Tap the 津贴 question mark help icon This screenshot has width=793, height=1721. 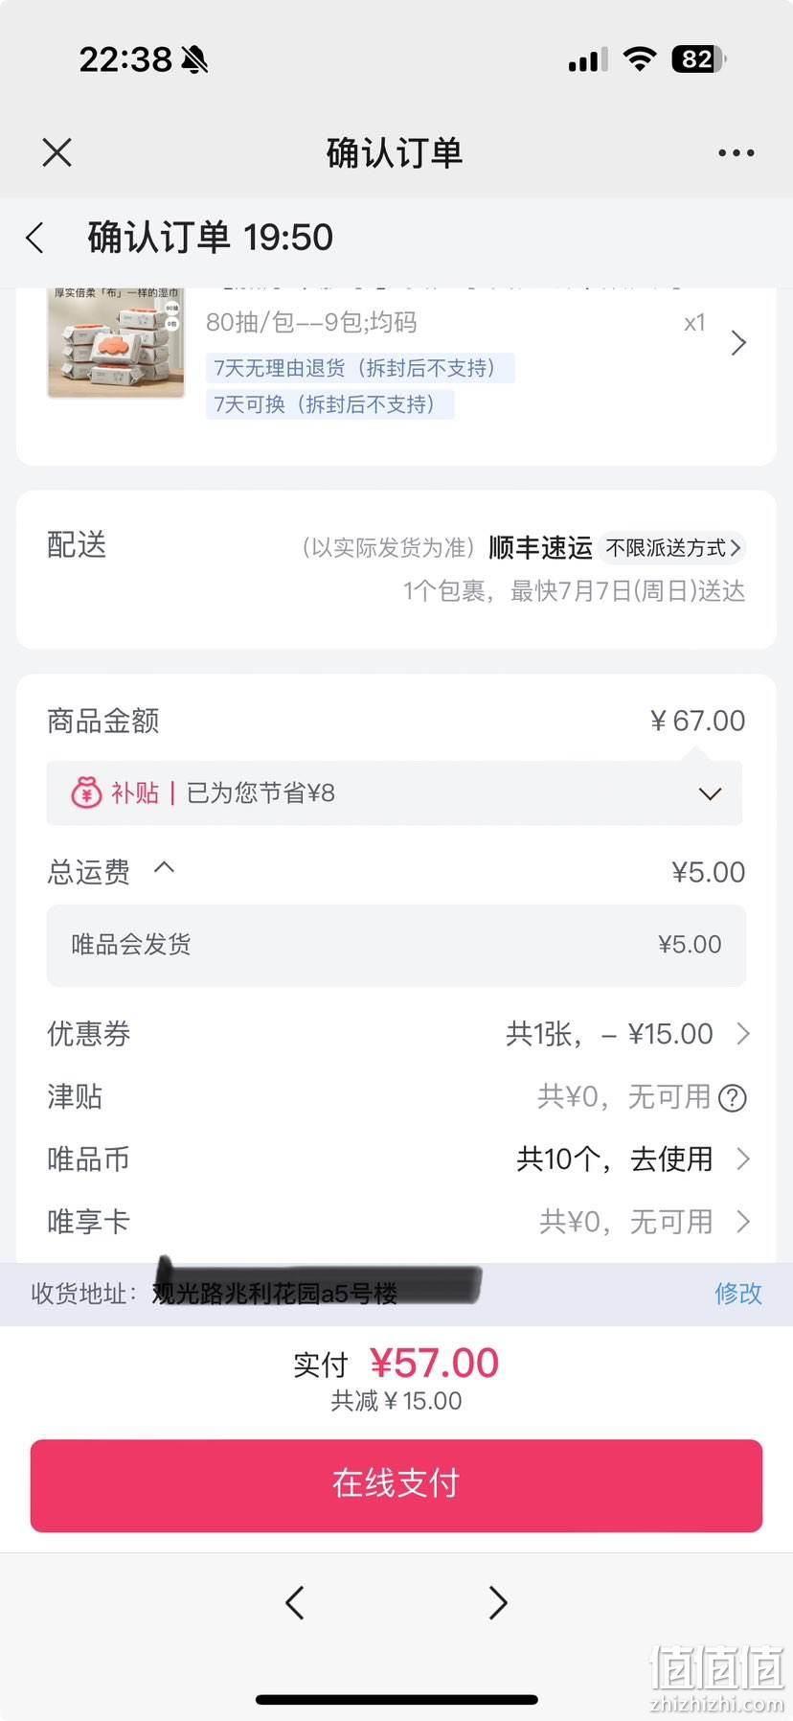[x=733, y=1098]
